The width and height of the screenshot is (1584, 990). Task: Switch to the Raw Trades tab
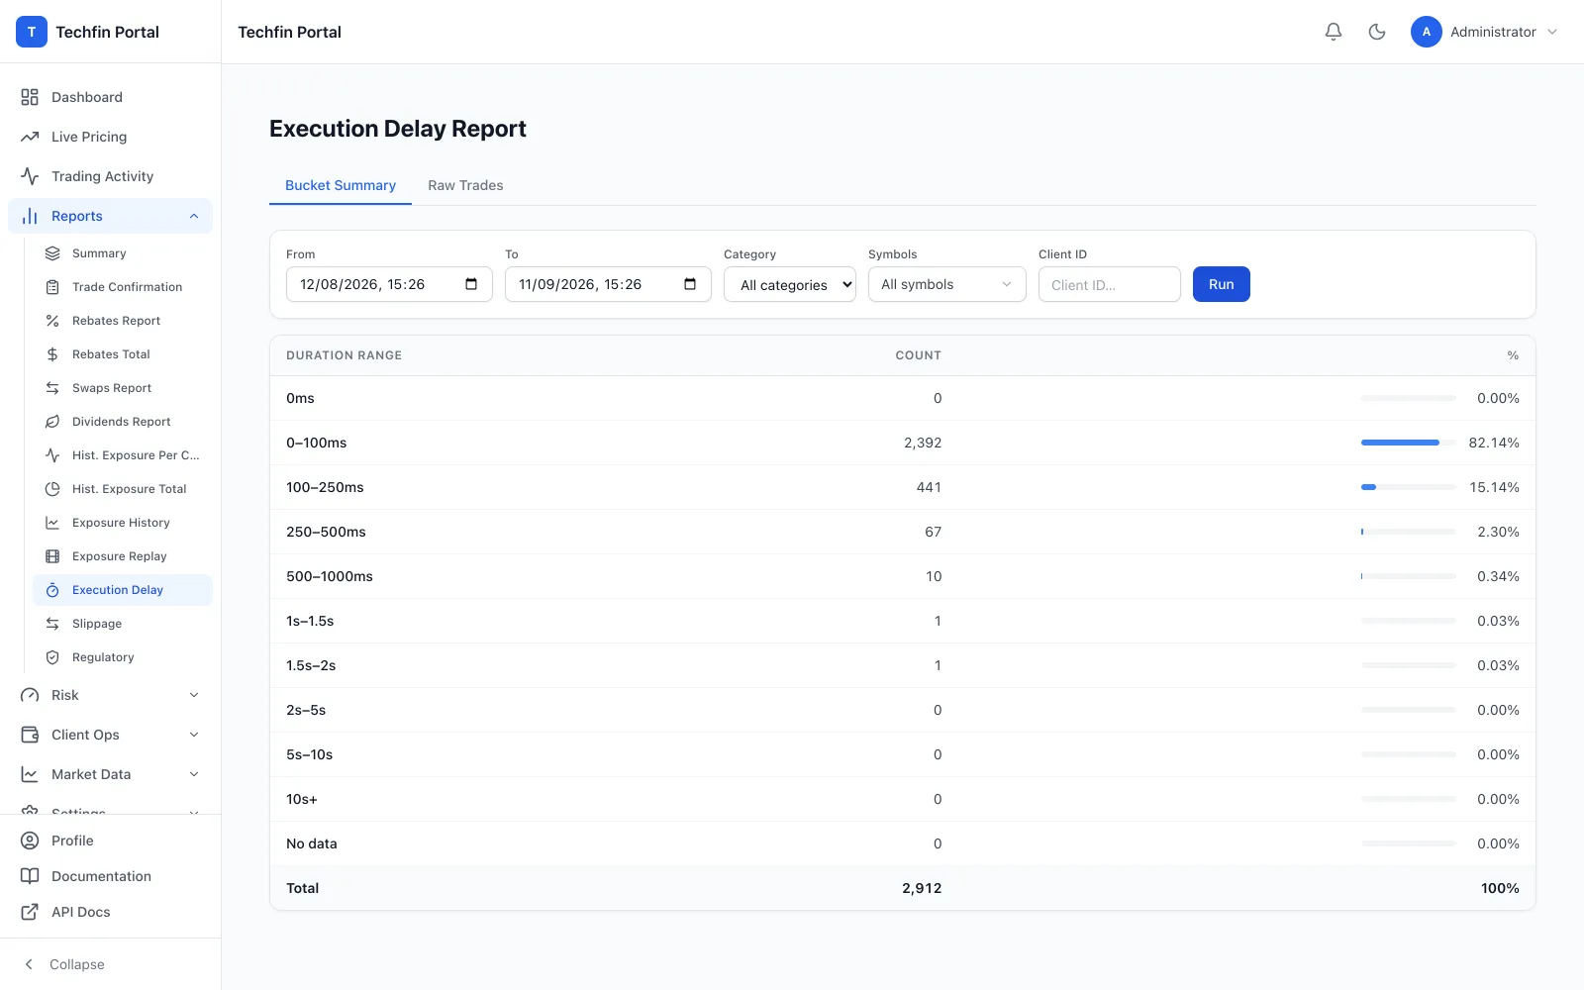click(465, 185)
